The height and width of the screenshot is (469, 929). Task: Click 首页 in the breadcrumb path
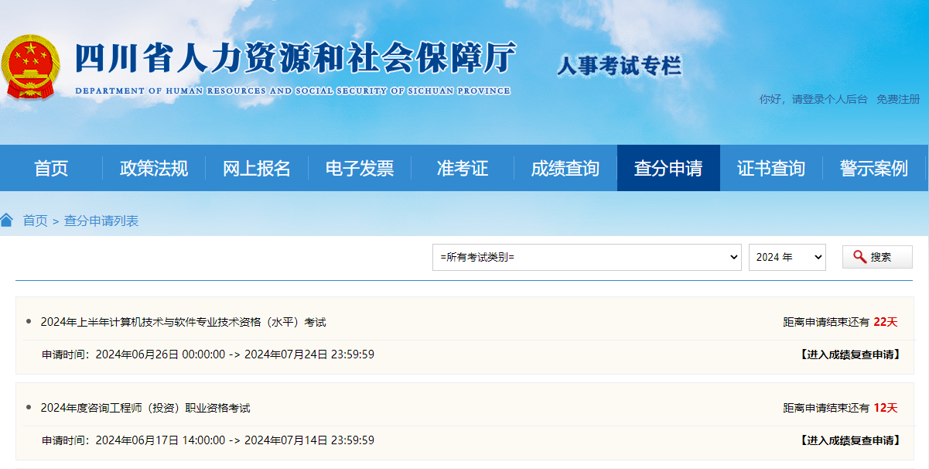pyautogui.click(x=35, y=221)
